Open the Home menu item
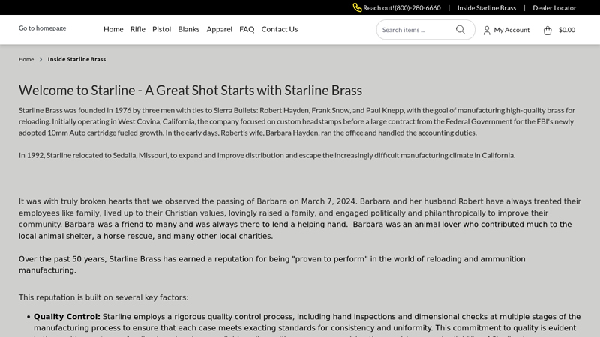Viewport: 600px width, 337px height. pyautogui.click(x=113, y=29)
